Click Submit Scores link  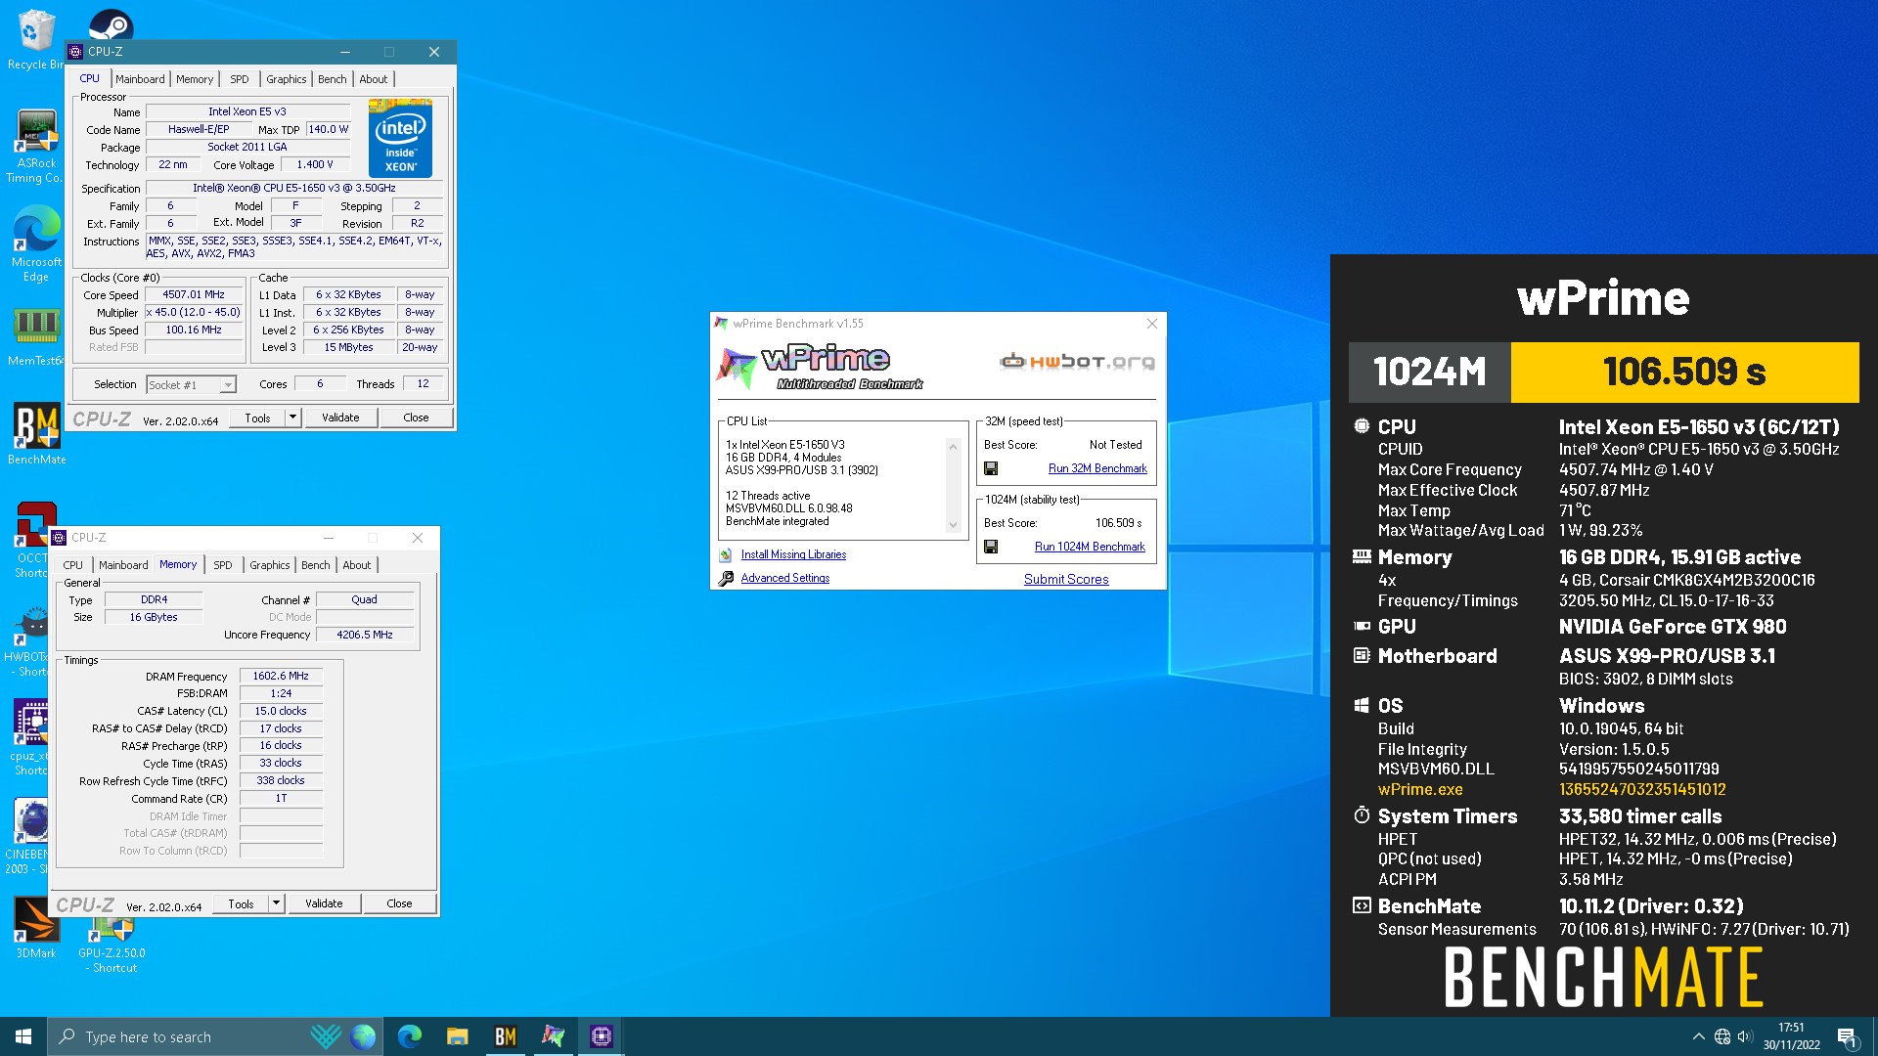1066,579
